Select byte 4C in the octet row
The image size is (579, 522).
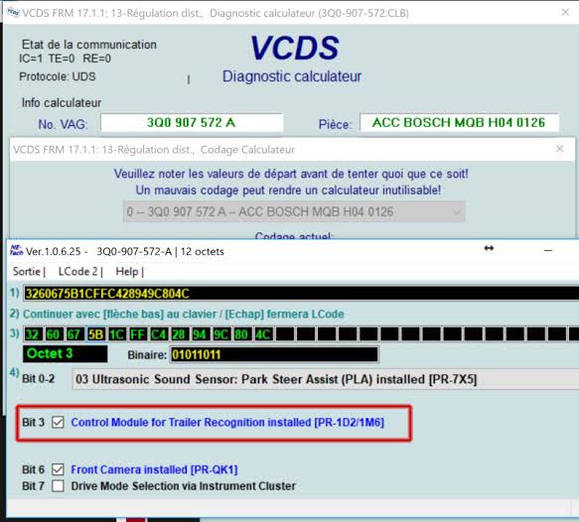(263, 334)
